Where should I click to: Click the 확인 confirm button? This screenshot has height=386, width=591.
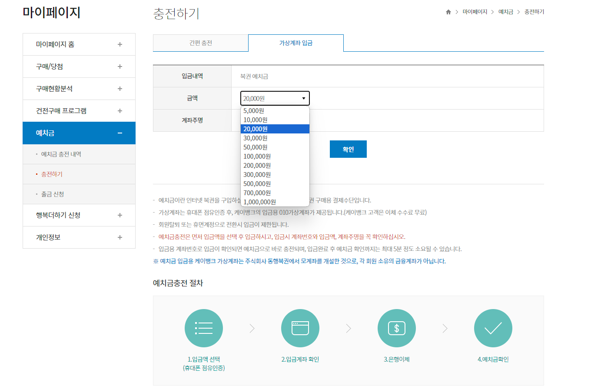click(348, 149)
